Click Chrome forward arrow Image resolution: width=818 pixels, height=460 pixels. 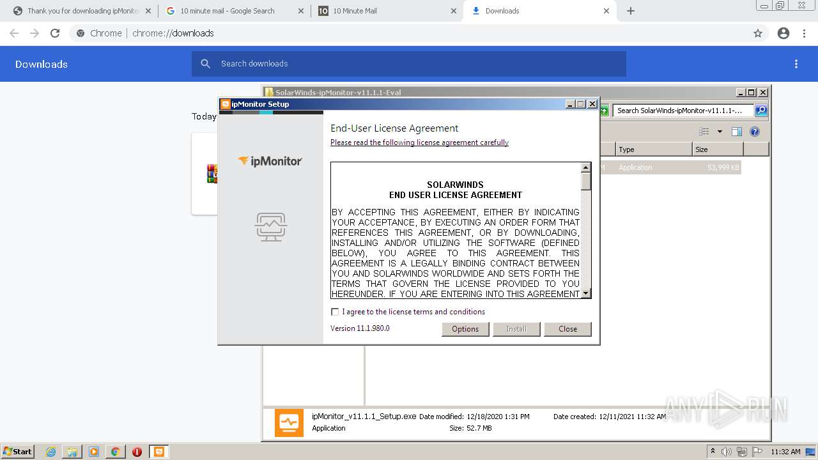click(x=35, y=33)
